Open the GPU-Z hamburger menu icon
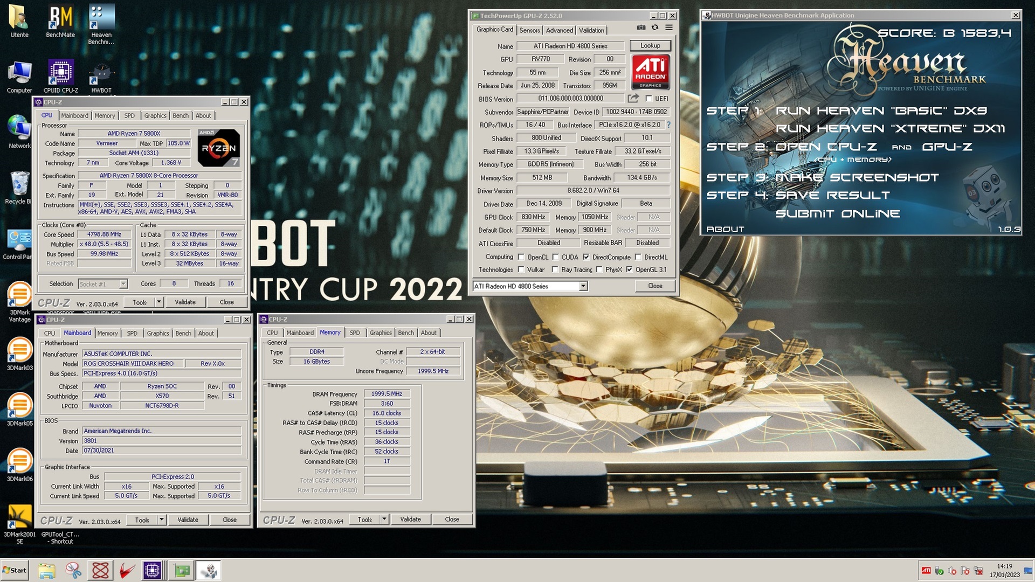 click(x=669, y=27)
